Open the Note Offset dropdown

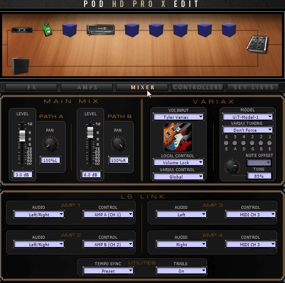click(259, 163)
